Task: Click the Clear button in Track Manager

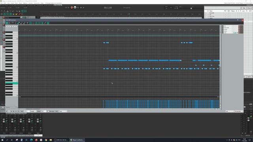Action: pyautogui.click(x=244, y=8)
